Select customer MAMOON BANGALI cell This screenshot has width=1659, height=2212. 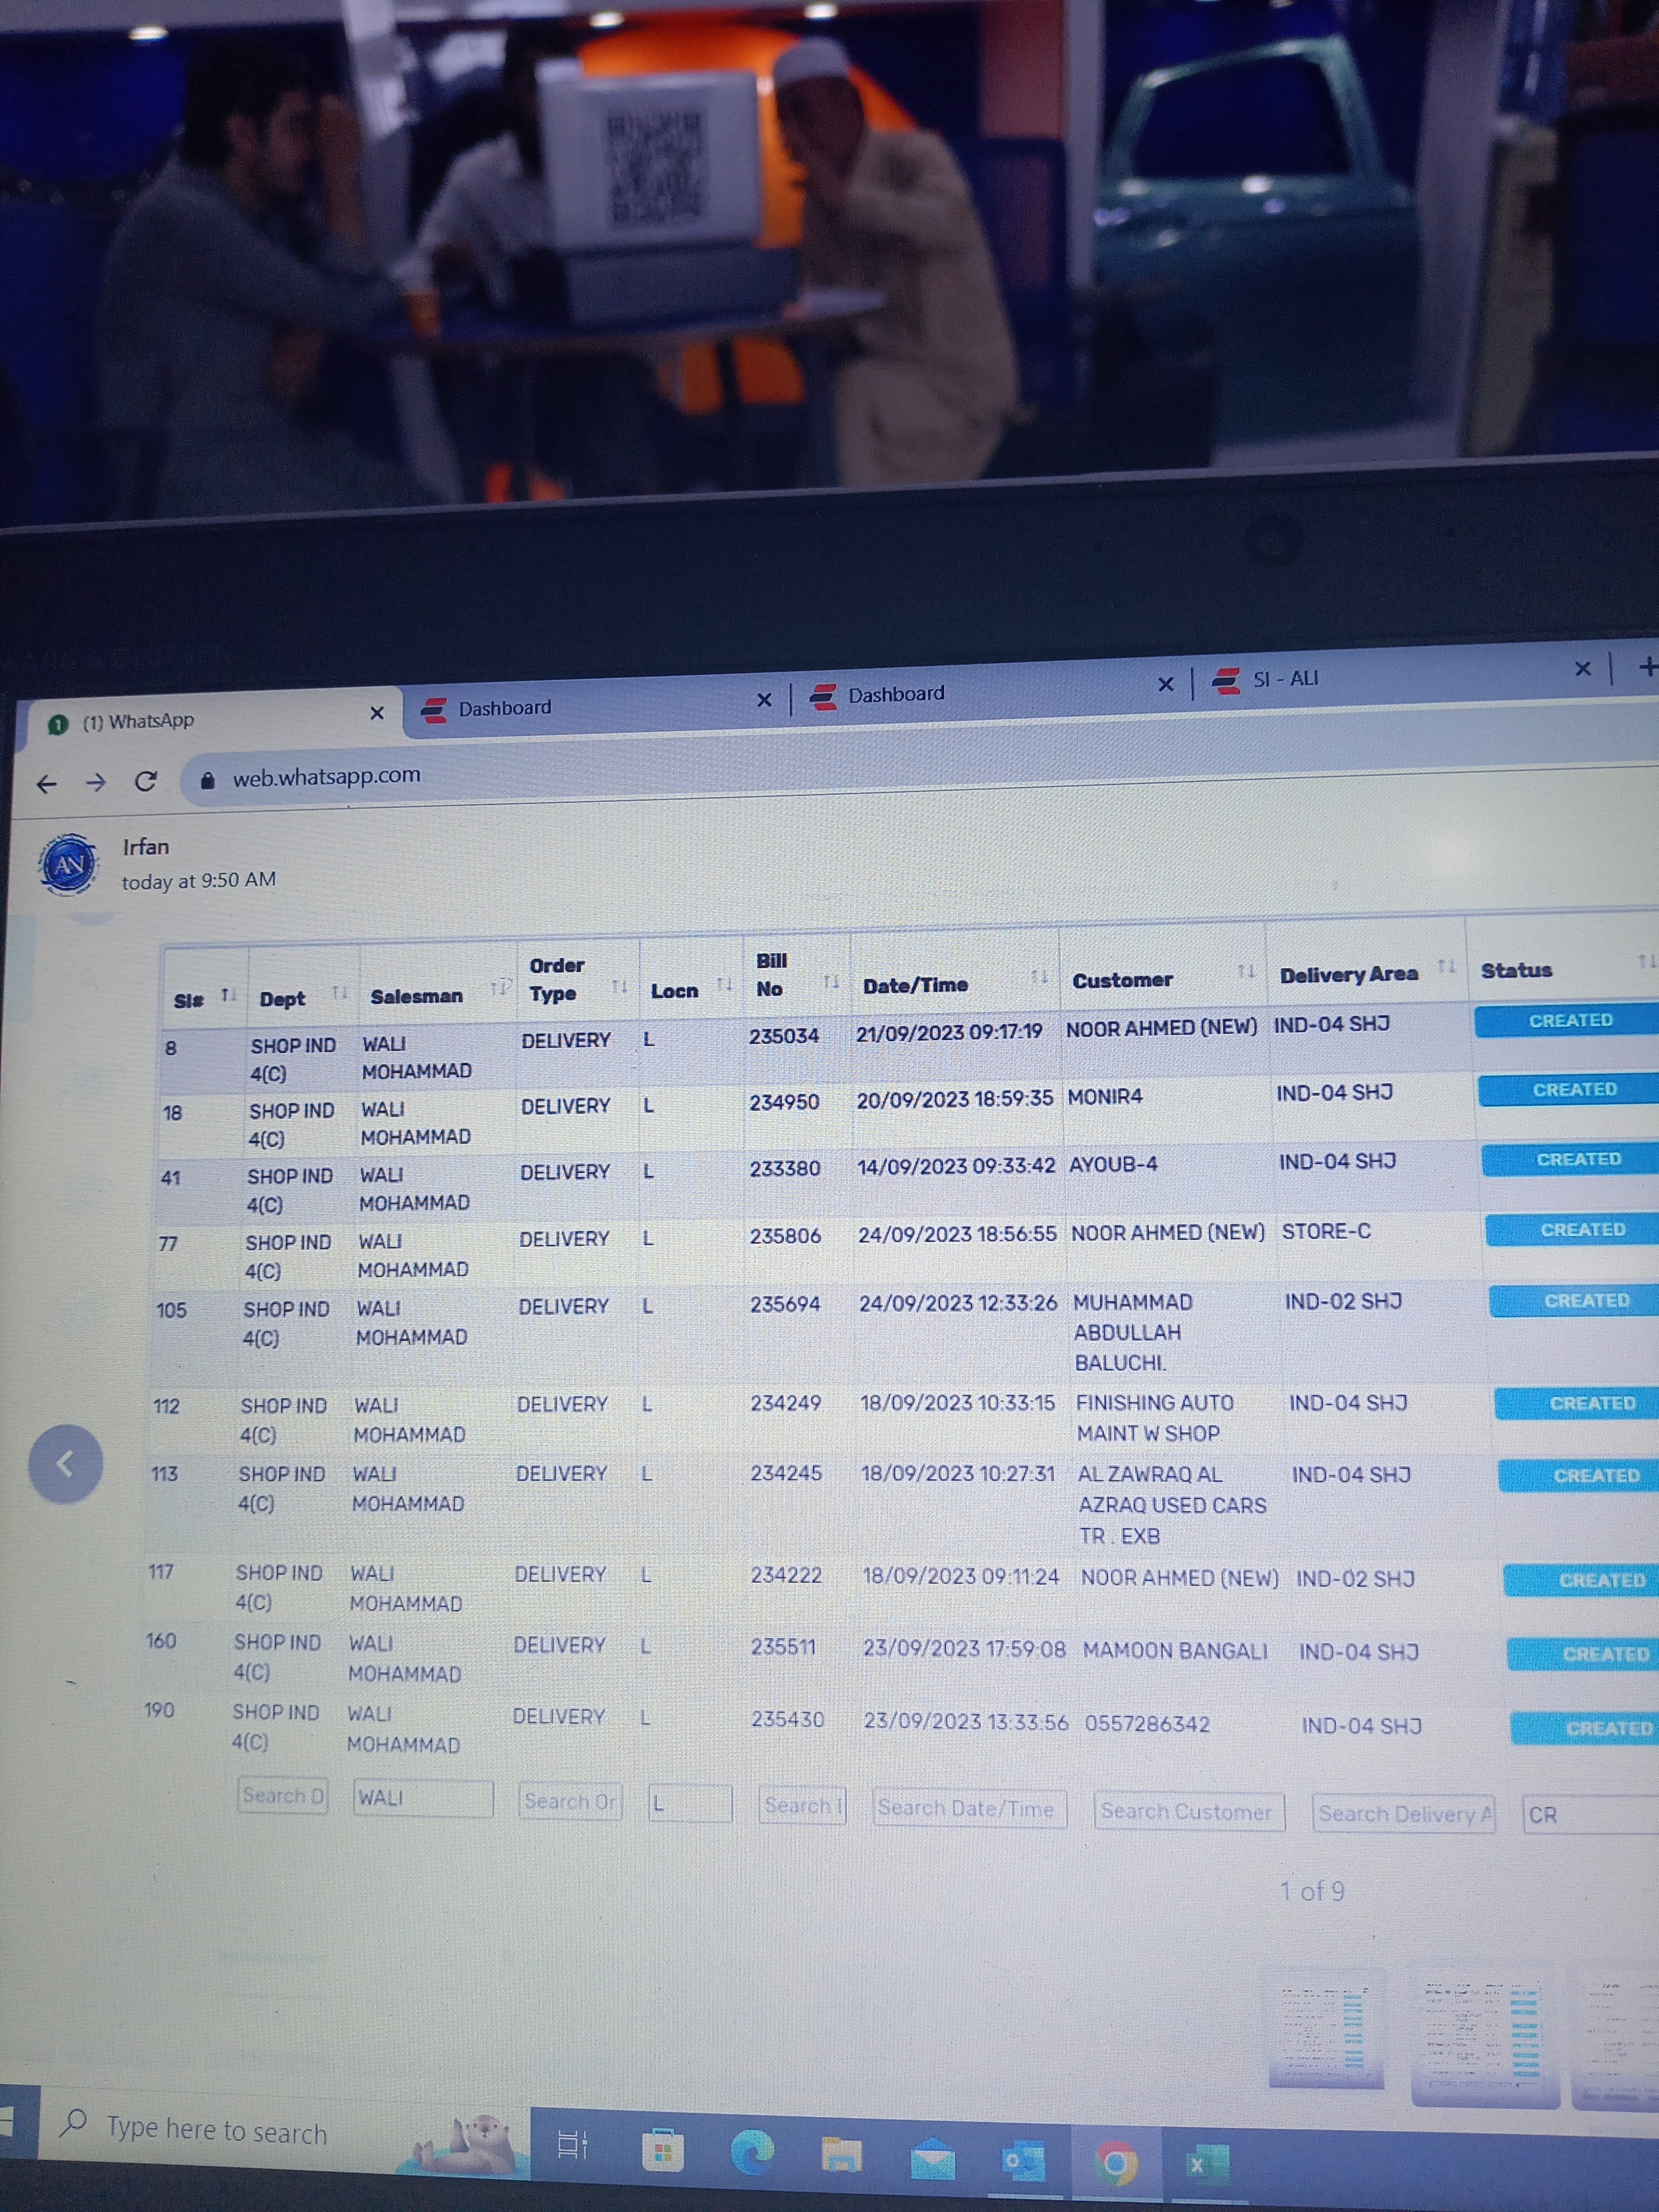(x=1175, y=1651)
